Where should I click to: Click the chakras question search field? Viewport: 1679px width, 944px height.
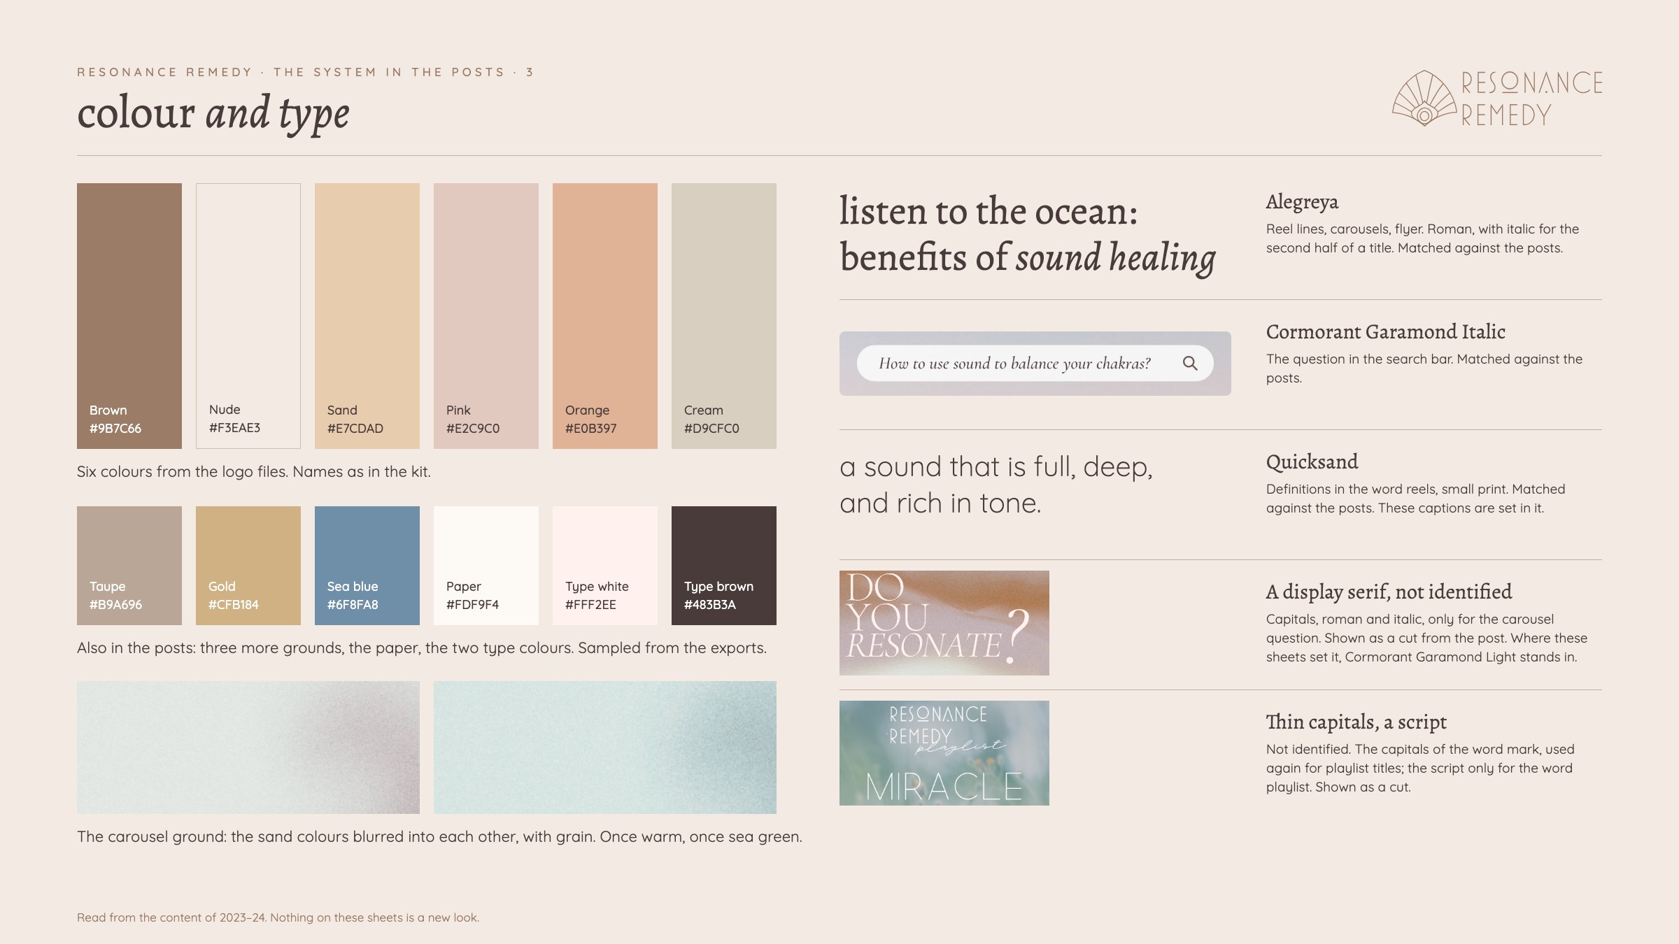pyautogui.click(x=1035, y=363)
